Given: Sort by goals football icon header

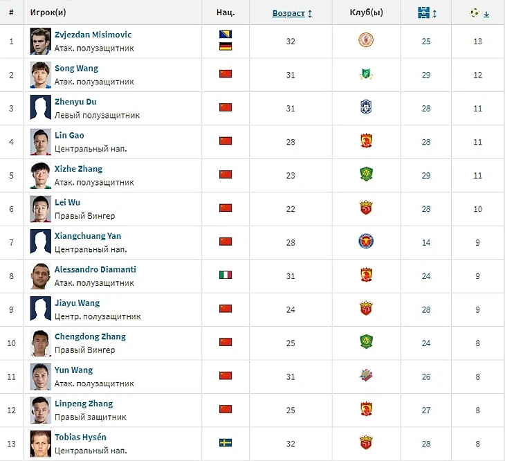Looking at the screenshot, I should 479,12.
